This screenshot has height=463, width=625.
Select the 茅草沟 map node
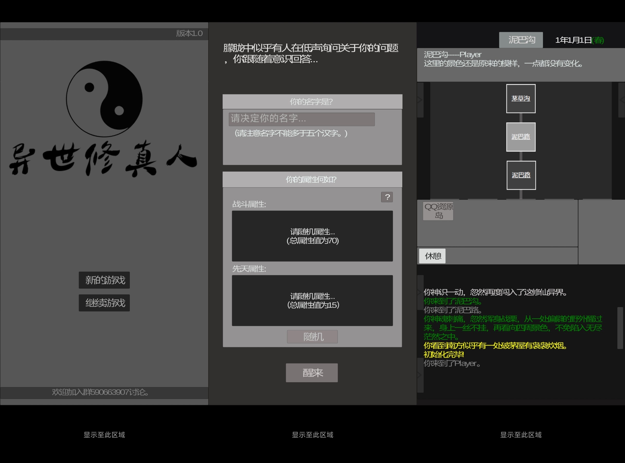pos(521,99)
